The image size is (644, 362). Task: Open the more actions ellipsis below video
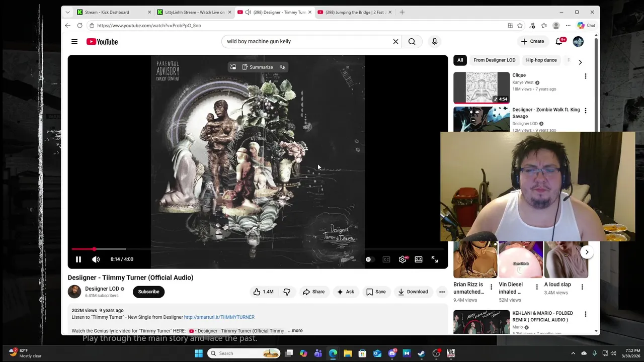[x=442, y=292]
